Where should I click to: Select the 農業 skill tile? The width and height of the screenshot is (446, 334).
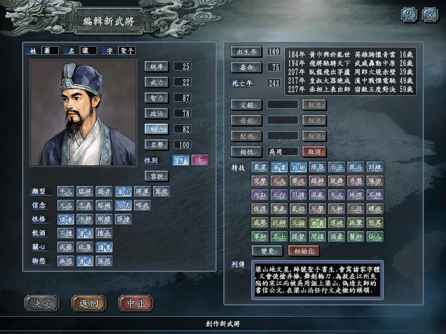point(260,167)
